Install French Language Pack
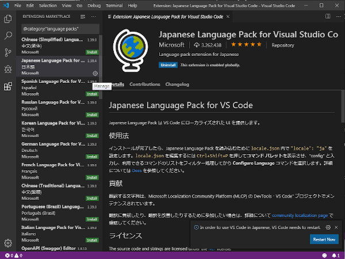345x259 pixels. [x=92, y=177]
